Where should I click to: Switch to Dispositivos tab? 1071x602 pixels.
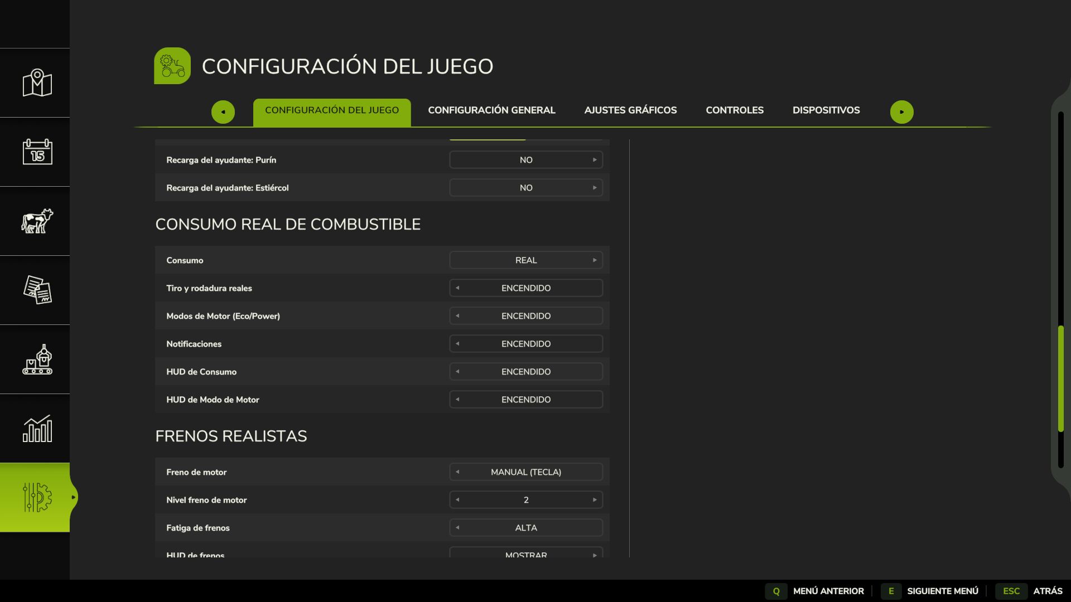(x=826, y=110)
